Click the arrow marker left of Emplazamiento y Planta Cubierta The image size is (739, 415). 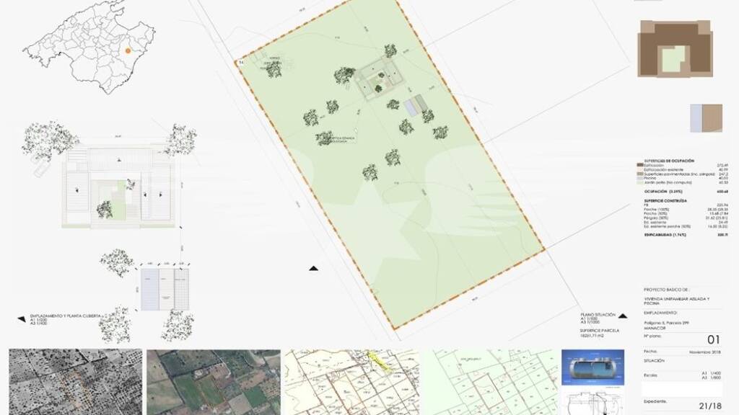click(x=22, y=317)
